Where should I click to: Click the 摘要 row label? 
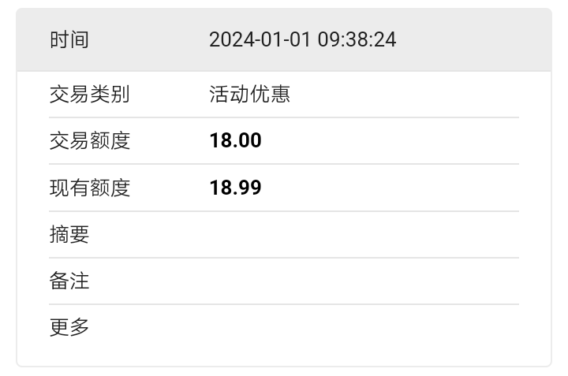click(x=69, y=234)
